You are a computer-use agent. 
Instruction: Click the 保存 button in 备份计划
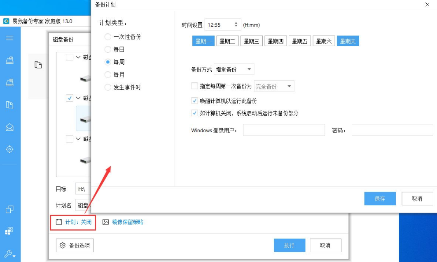click(x=380, y=199)
